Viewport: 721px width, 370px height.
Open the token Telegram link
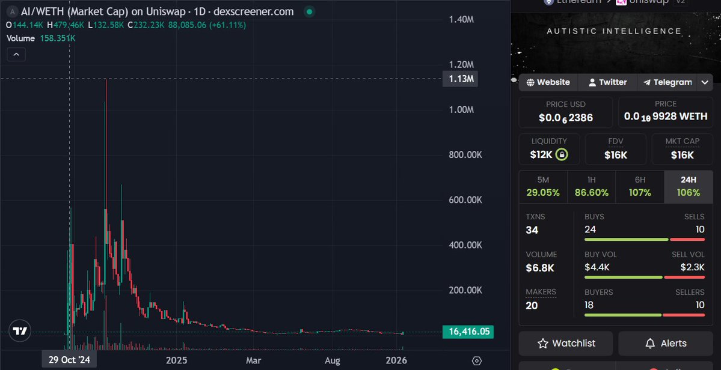click(667, 82)
